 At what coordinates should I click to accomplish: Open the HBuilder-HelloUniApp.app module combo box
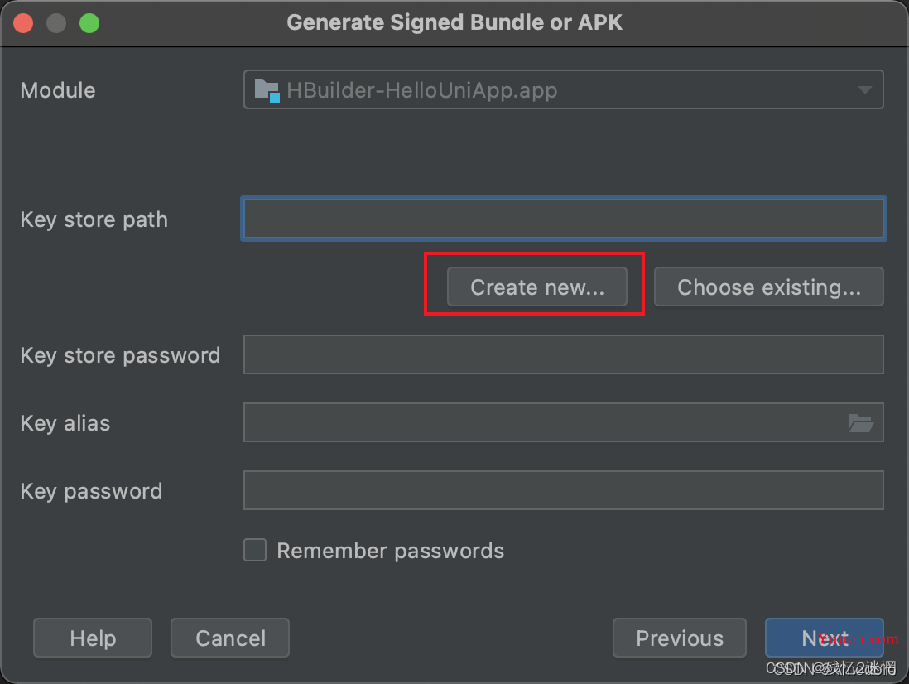564,89
